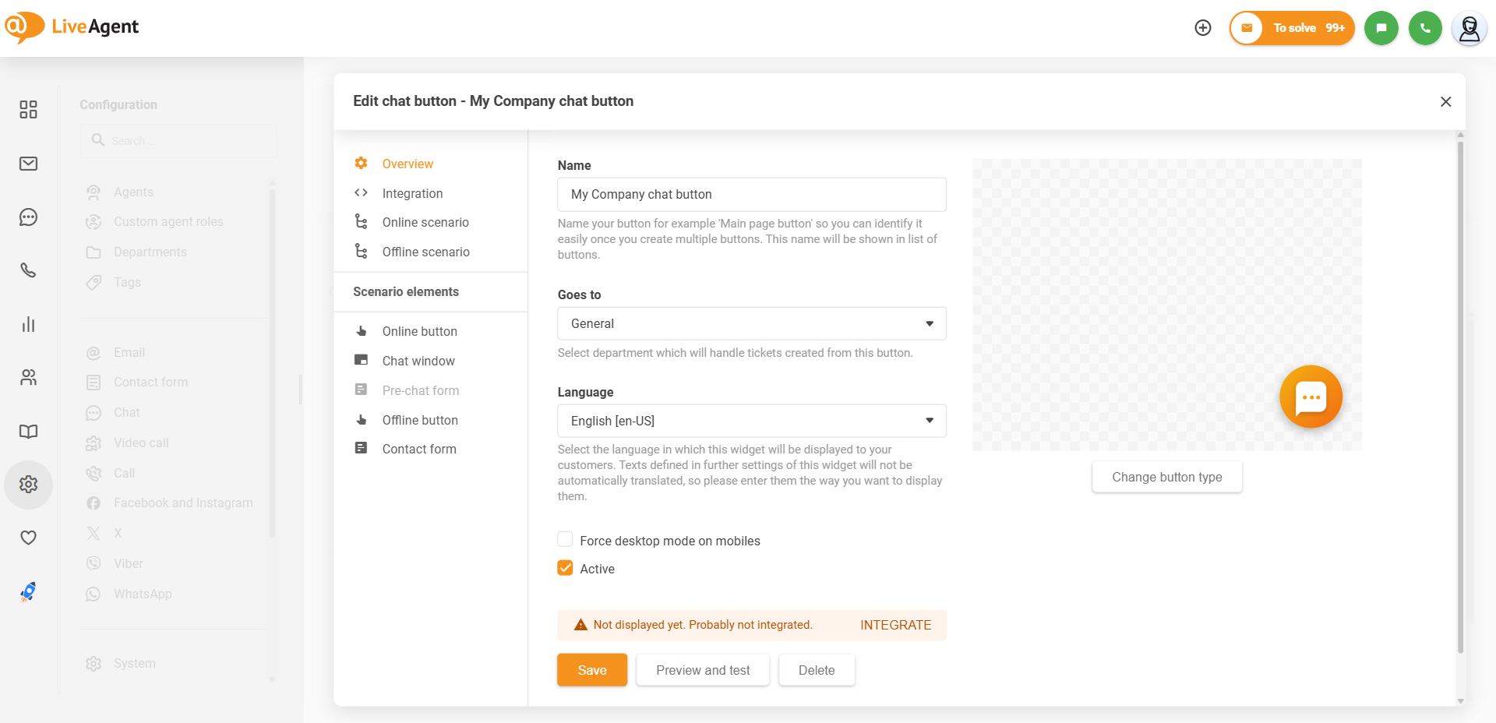
Task: Click the orange Save button
Action: [x=591, y=670]
